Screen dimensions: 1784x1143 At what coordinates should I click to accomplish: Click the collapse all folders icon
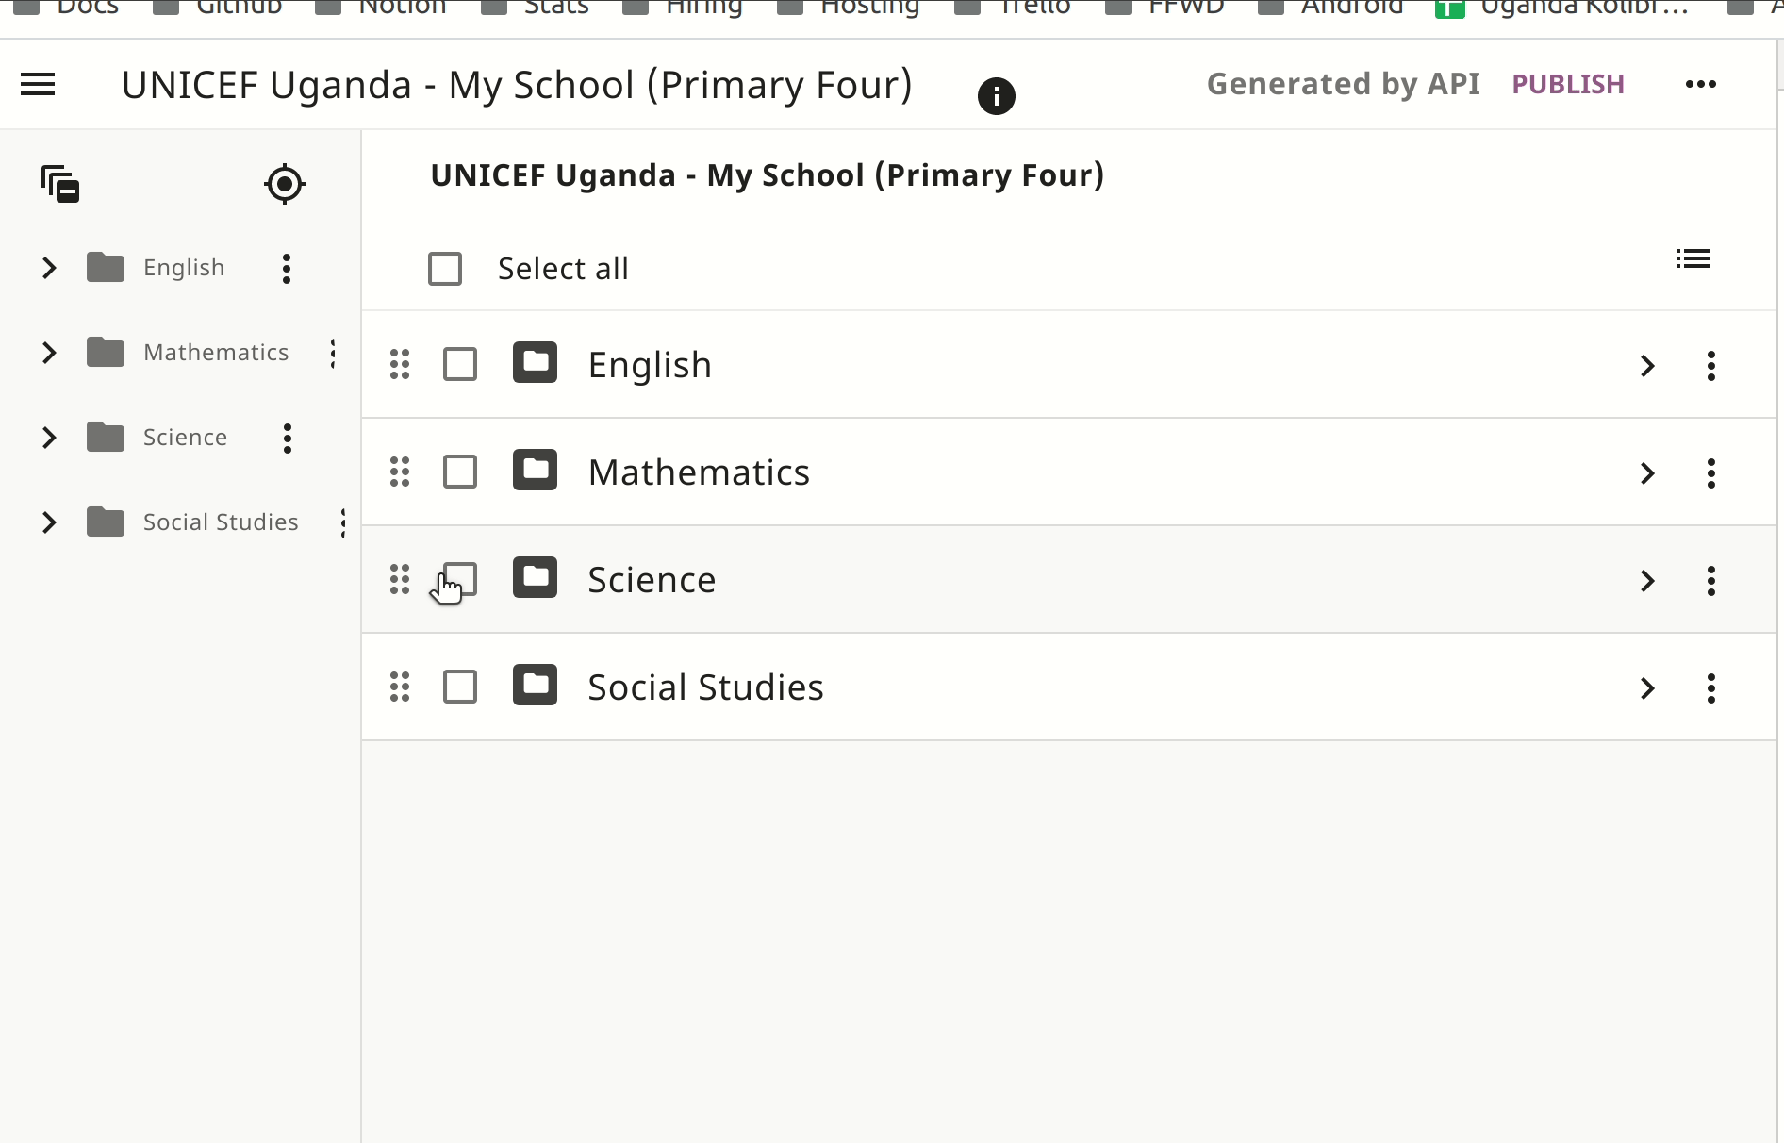click(60, 184)
